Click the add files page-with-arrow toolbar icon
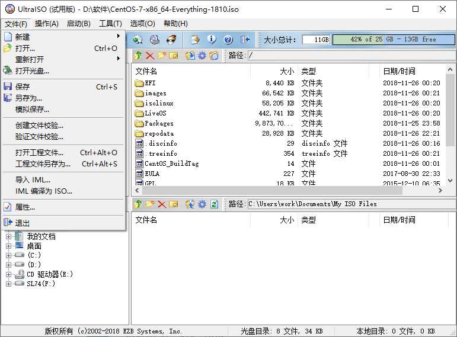 [x=195, y=39]
